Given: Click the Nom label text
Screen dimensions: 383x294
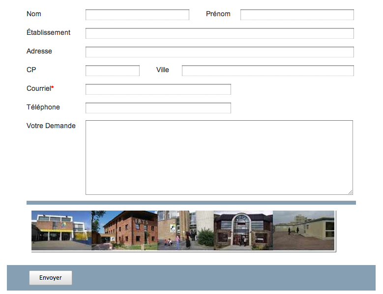Looking at the screenshot, I should 34,14.
